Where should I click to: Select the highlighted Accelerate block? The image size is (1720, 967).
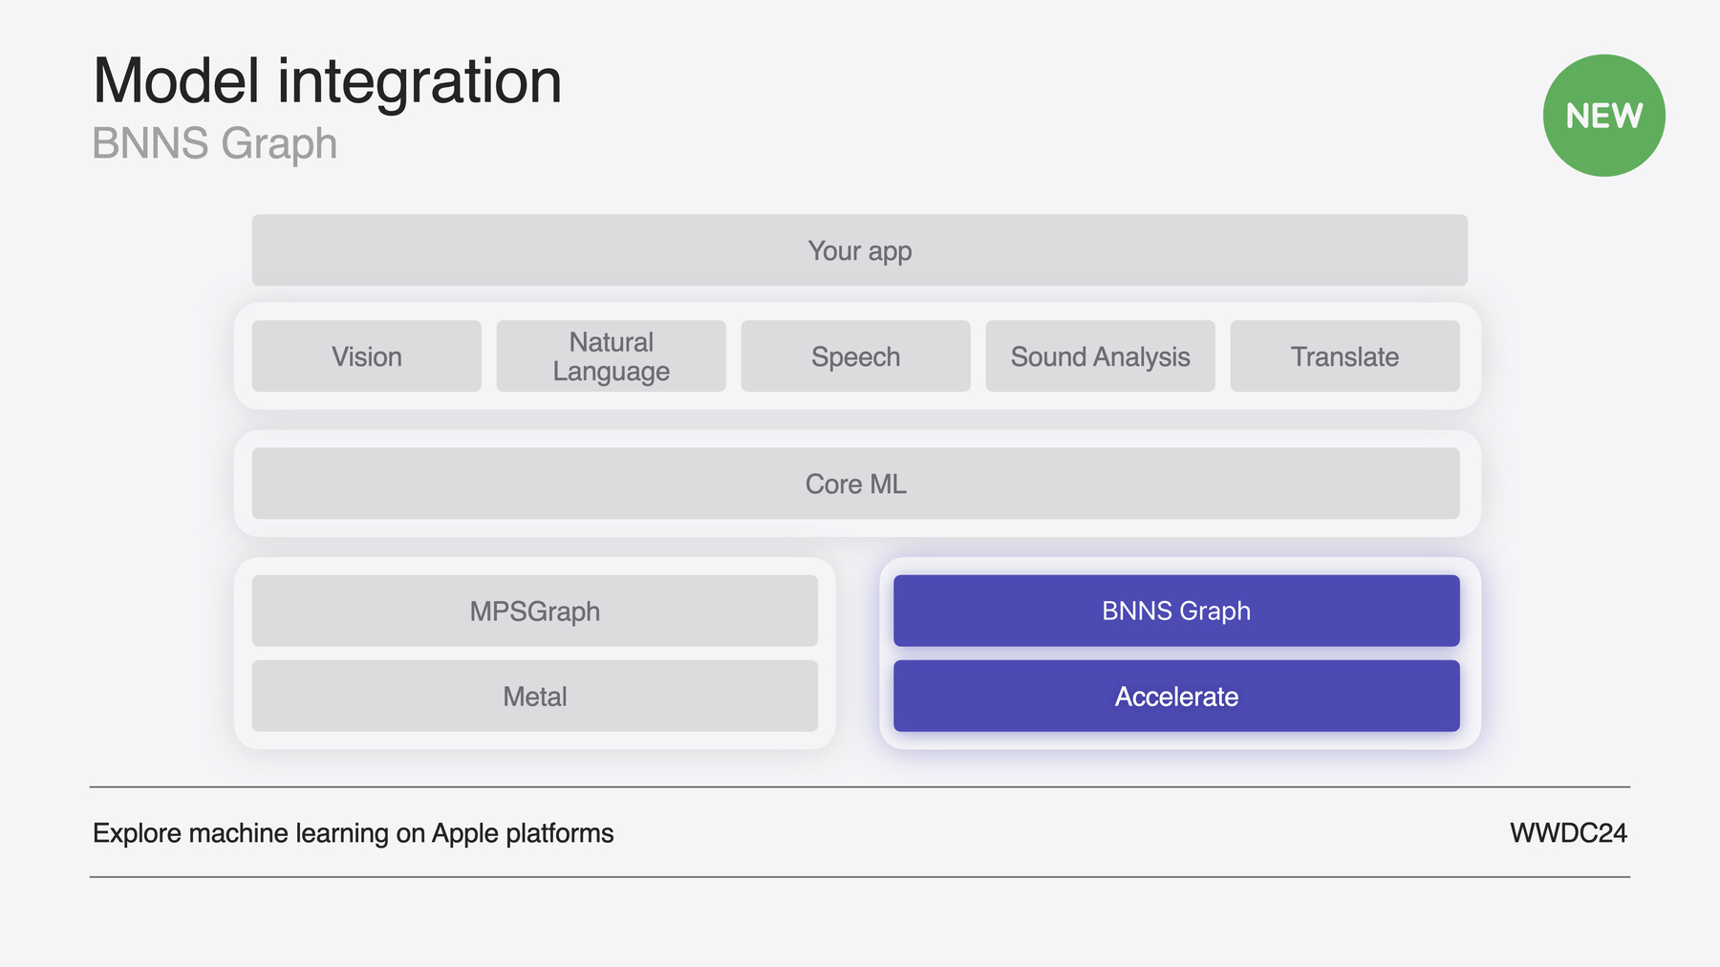pos(1176,696)
